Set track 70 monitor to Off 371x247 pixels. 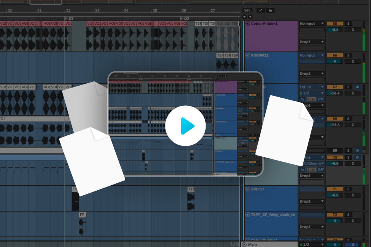pyautogui.click(x=321, y=170)
